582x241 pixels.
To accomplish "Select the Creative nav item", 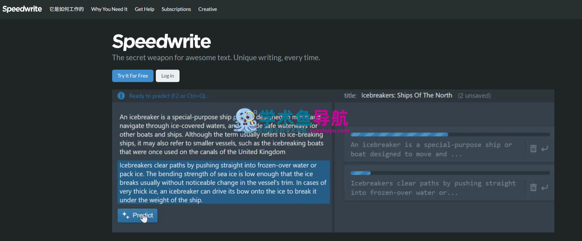I will coord(207,9).
